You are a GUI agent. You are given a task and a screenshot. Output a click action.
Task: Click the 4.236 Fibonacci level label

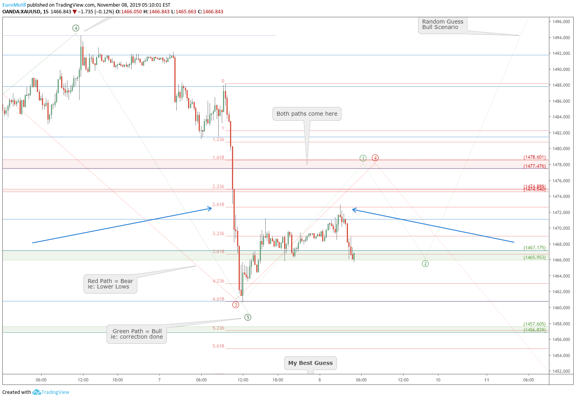[218, 281]
